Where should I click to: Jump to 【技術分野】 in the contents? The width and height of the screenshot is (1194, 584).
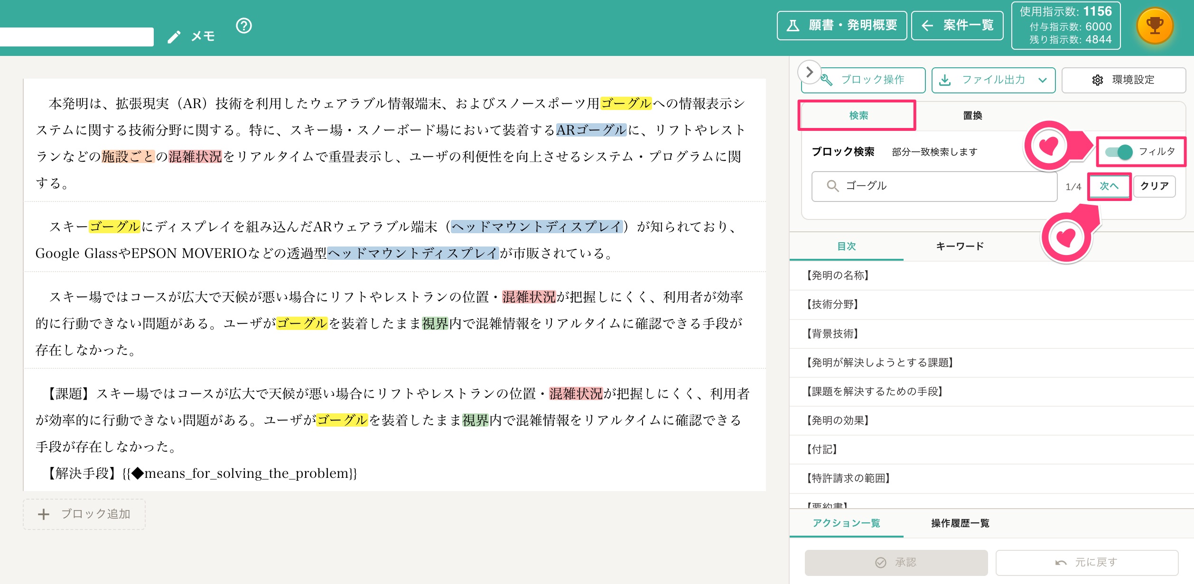[992, 304]
